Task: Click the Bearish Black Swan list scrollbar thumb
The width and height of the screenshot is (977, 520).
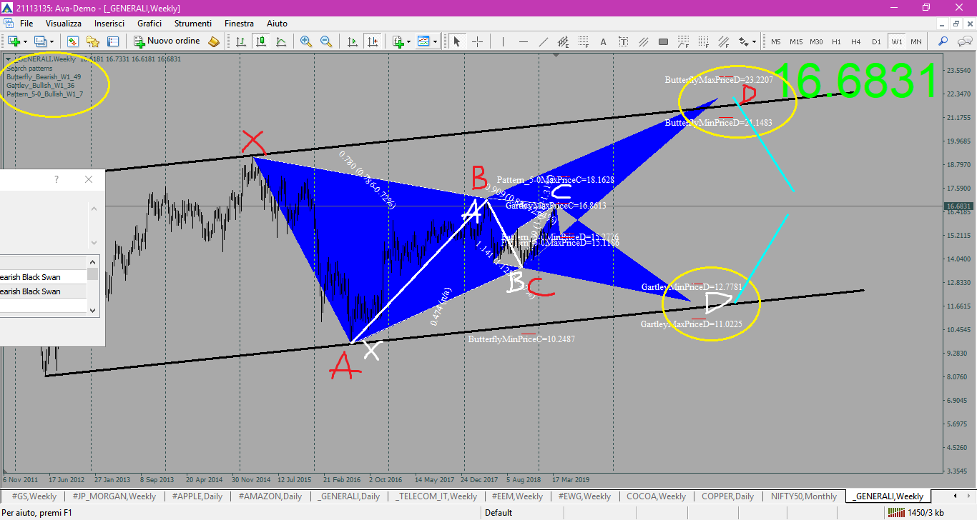Action: pyautogui.click(x=93, y=274)
